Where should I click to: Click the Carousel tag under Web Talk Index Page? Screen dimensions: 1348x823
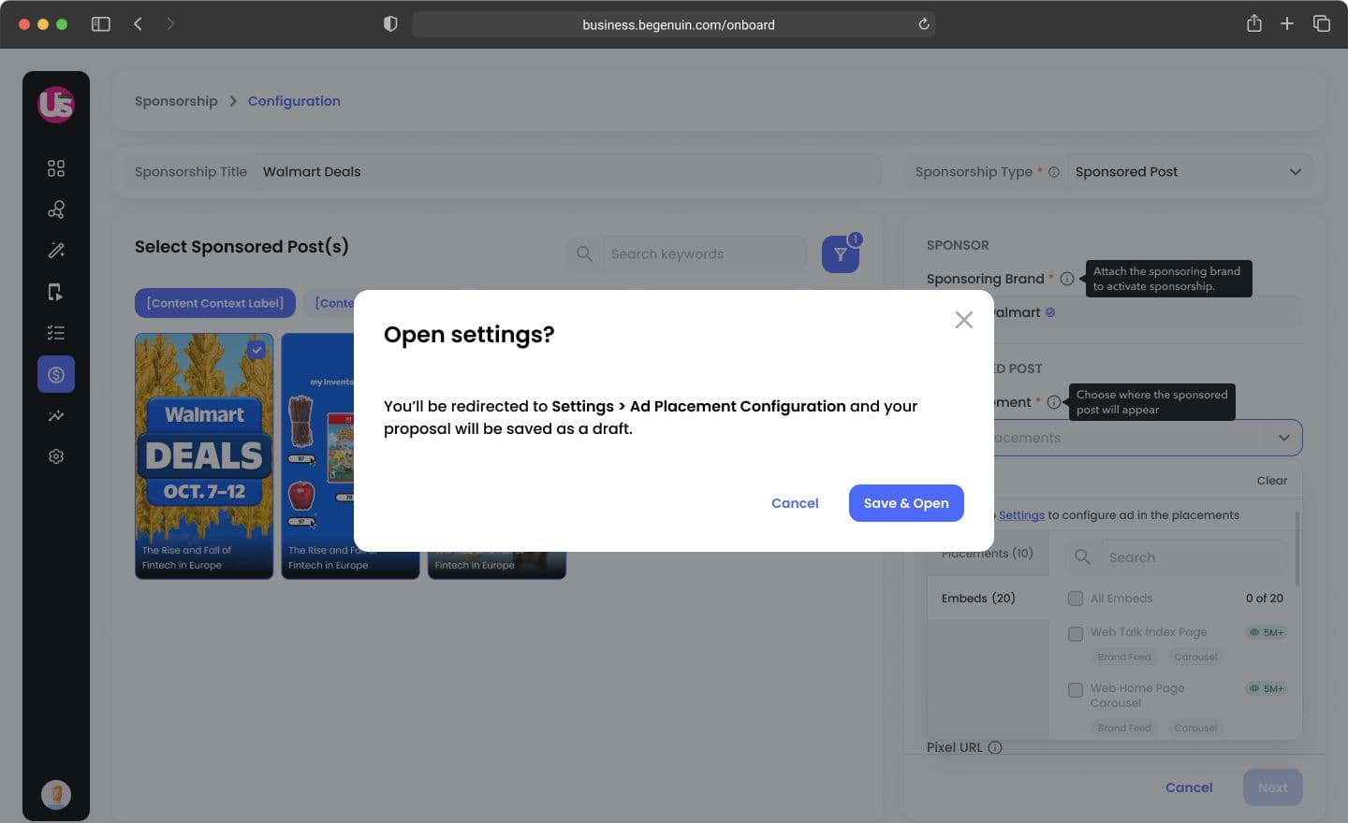[x=1195, y=657]
